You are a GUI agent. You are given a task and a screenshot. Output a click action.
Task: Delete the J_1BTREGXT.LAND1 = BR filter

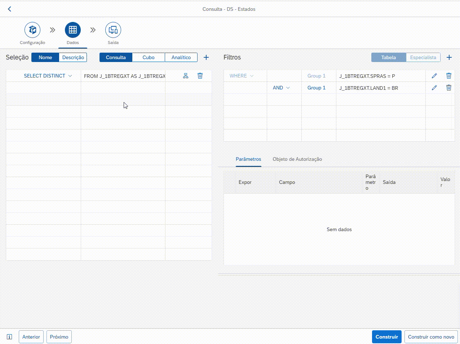448,88
